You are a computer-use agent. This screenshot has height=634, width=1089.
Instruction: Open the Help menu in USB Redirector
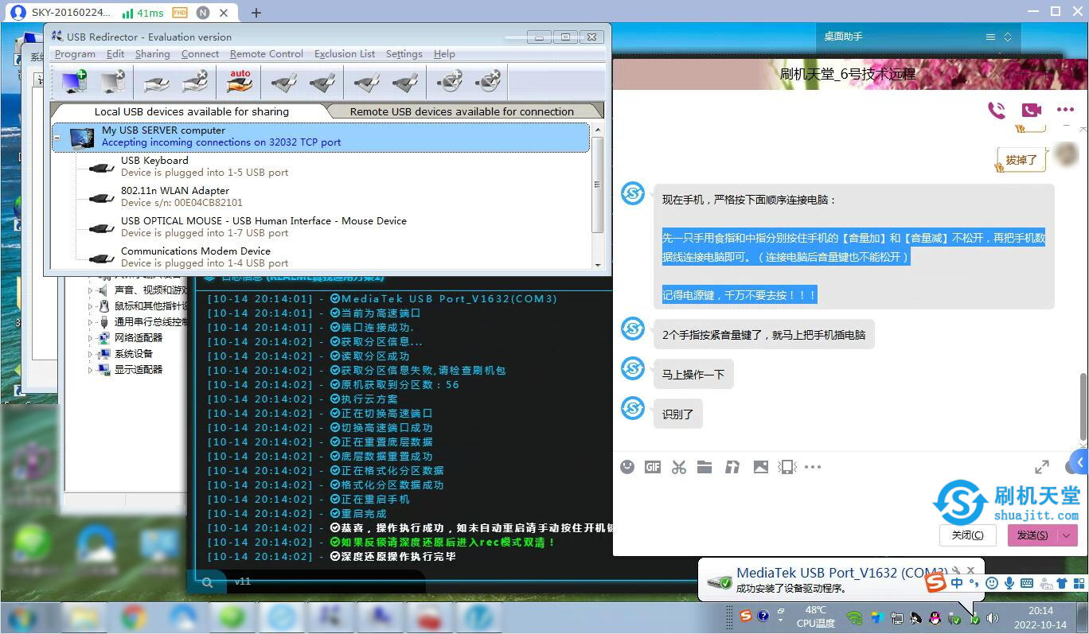click(x=444, y=54)
